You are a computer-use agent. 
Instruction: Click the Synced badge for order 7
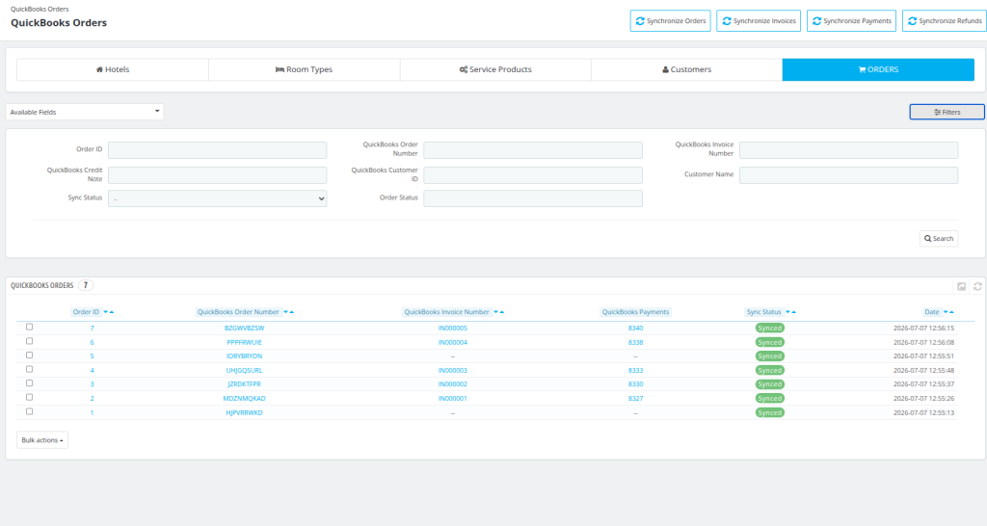pyautogui.click(x=769, y=328)
